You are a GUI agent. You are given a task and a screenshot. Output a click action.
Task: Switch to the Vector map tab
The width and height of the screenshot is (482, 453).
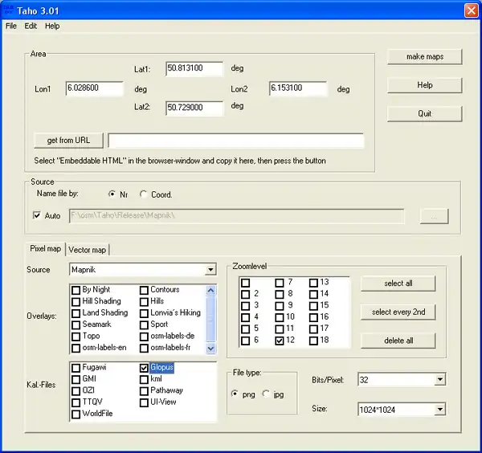click(87, 250)
